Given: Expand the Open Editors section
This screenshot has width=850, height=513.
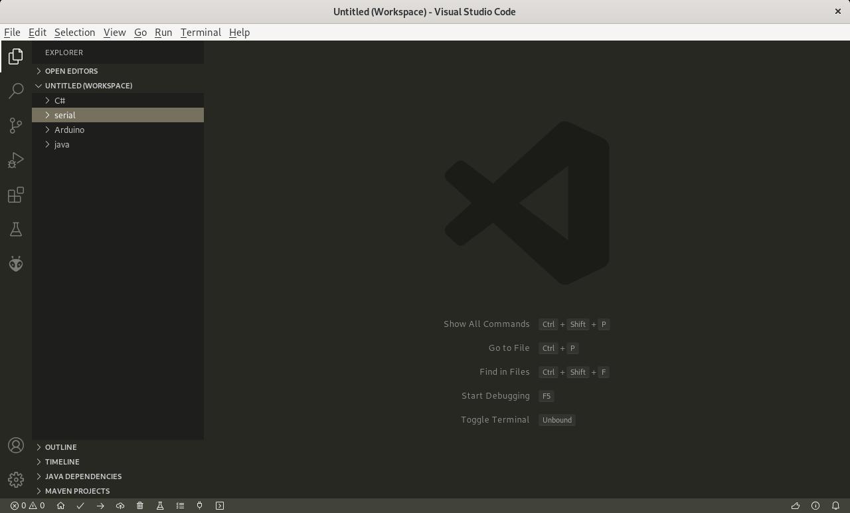Looking at the screenshot, I should pyautogui.click(x=71, y=71).
